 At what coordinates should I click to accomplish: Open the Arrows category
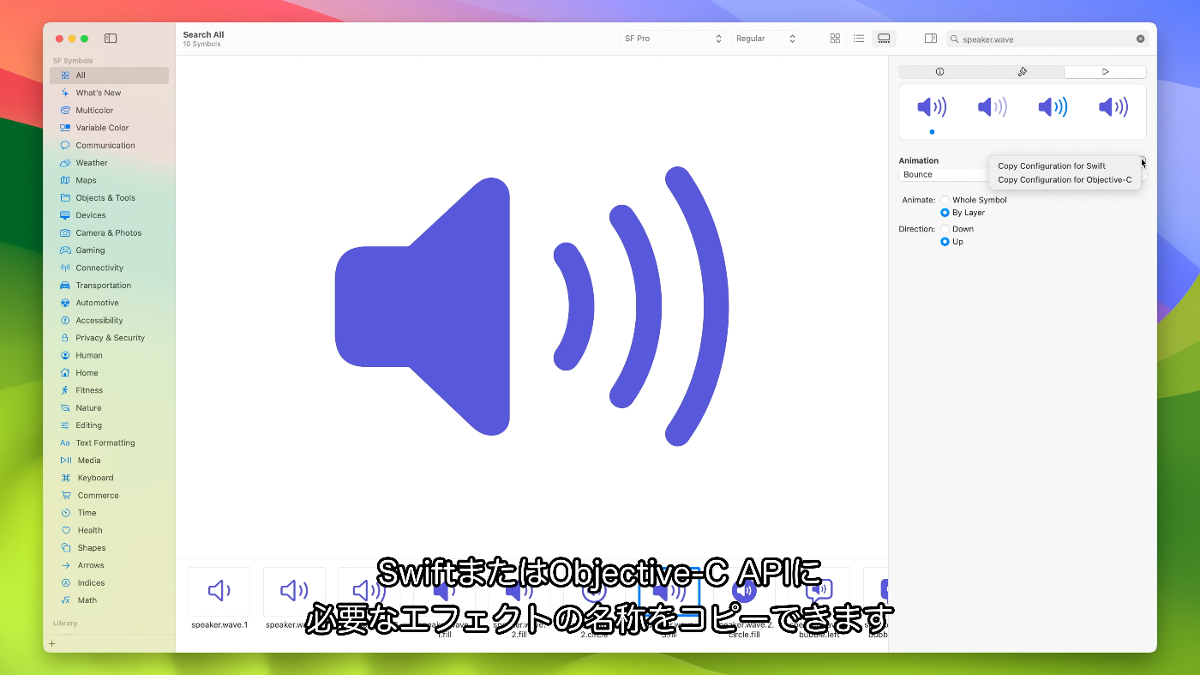coord(109,565)
